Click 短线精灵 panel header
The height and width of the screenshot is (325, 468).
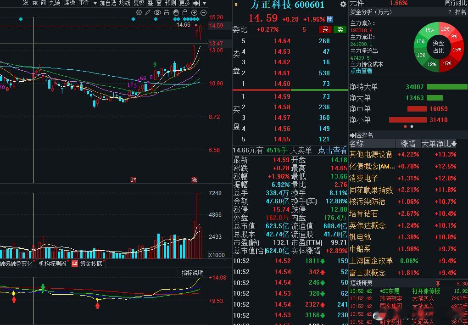pos(361,283)
